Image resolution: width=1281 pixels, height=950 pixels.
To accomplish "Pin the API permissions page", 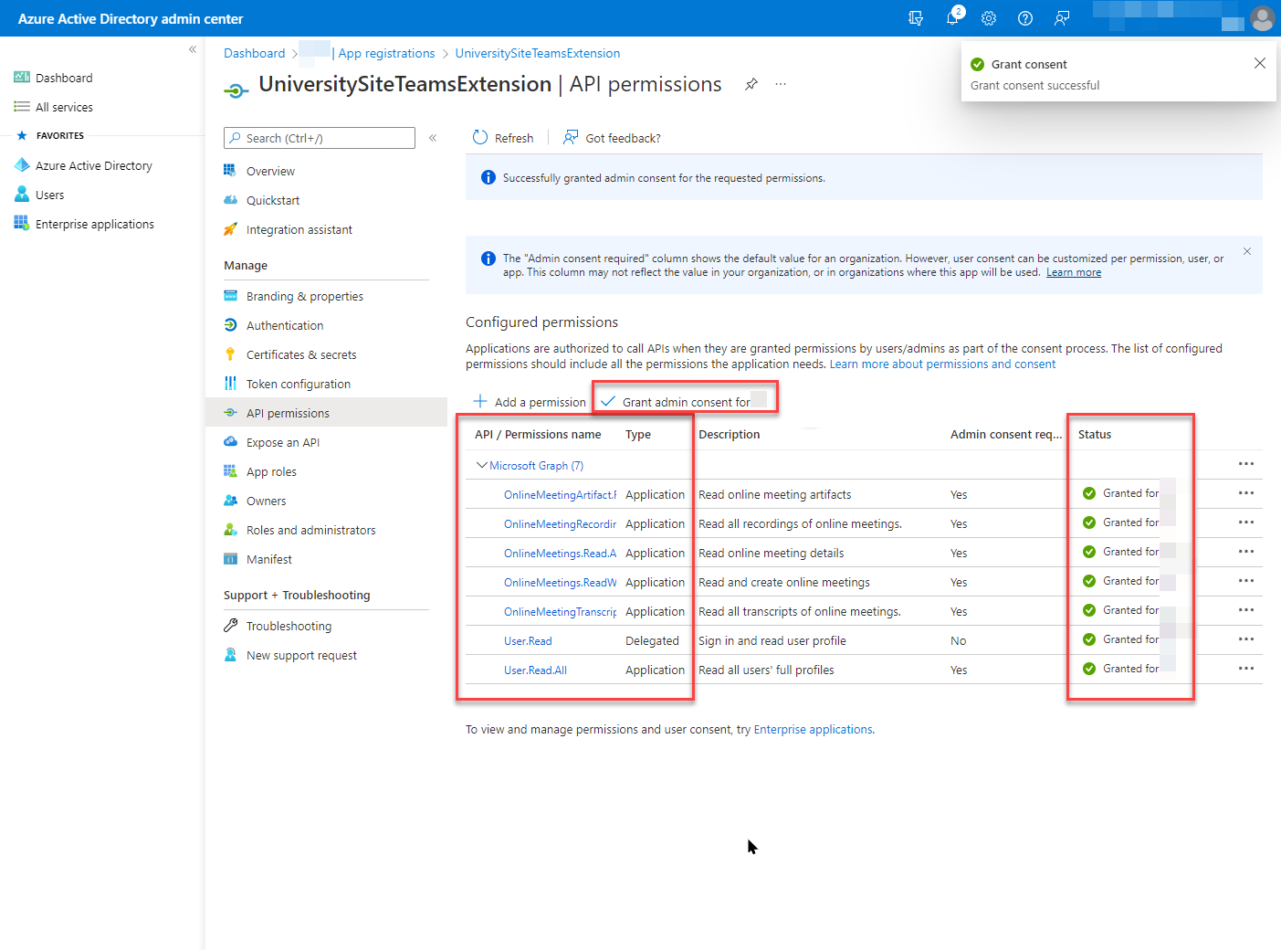I will 751,84.
